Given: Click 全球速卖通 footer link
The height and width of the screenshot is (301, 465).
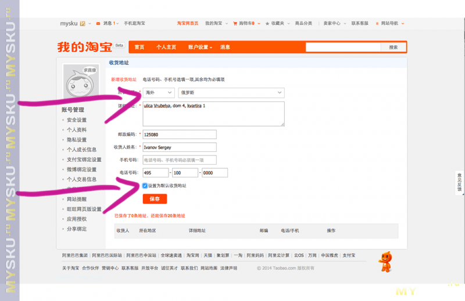Looking at the screenshot, I should [171, 255].
